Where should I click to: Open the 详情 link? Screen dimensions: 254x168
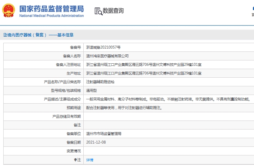pos(89,160)
